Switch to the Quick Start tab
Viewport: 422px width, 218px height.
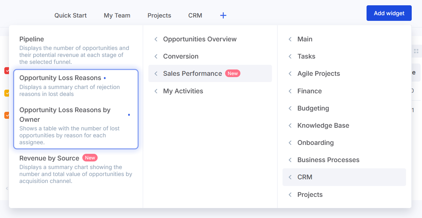pos(70,16)
